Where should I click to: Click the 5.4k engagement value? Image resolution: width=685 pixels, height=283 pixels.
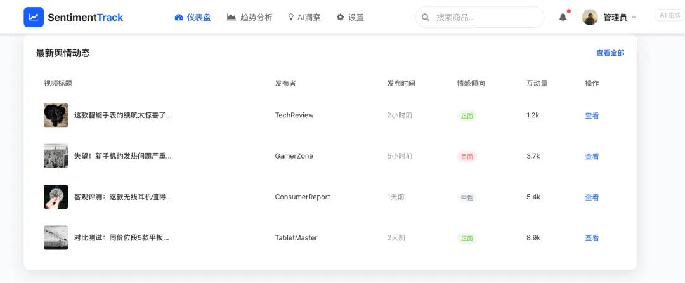point(533,197)
